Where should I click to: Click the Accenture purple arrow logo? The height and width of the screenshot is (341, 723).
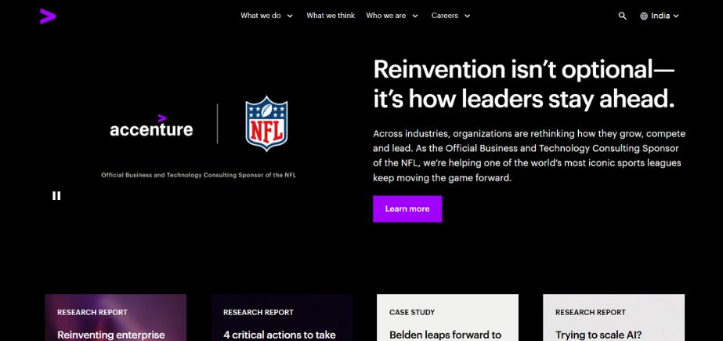[x=48, y=15]
